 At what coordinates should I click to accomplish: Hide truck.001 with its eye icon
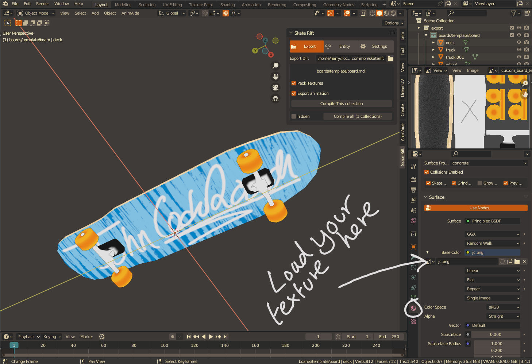519,57
